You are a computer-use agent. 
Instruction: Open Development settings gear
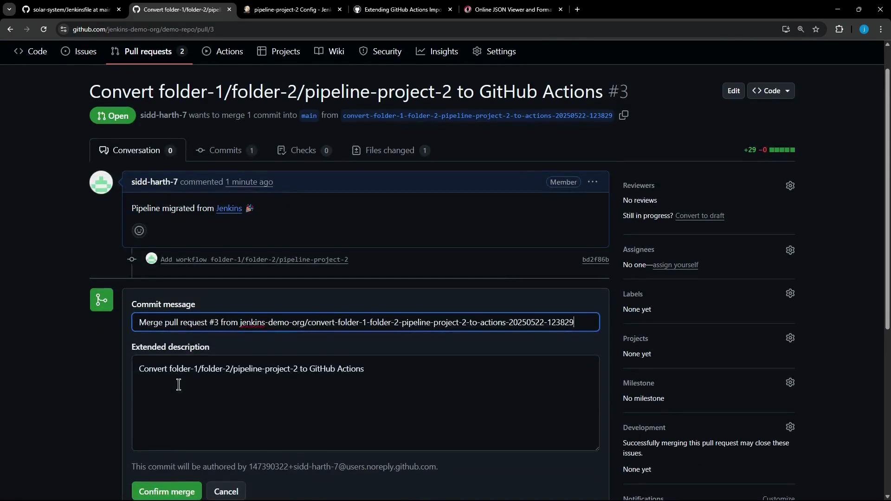(x=790, y=427)
